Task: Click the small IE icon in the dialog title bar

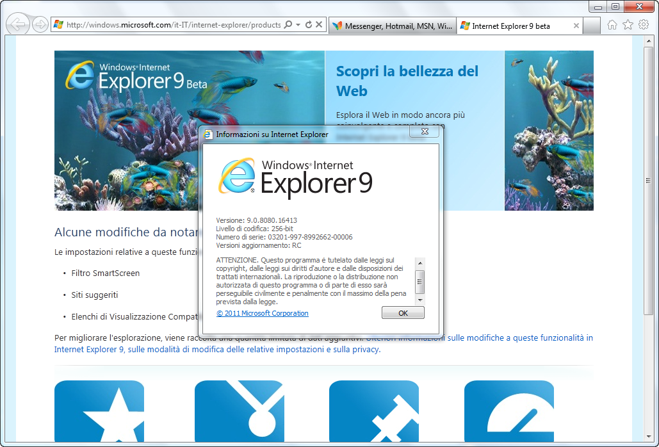Action: (x=207, y=134)
